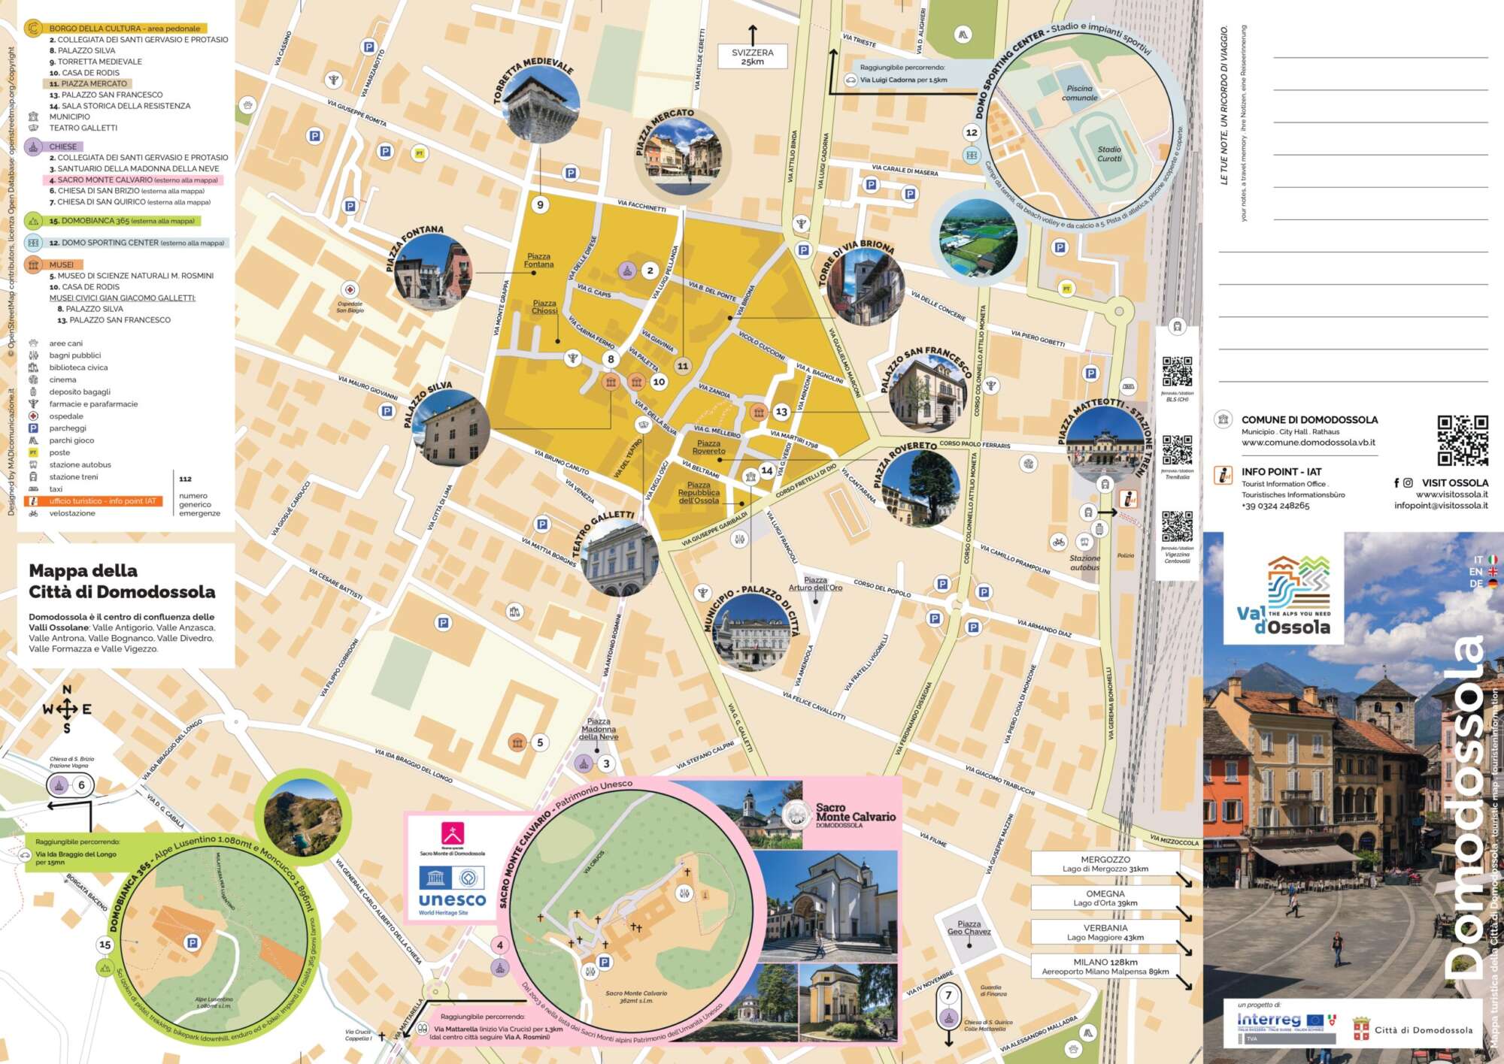Click the Trenitalia QR code
1504x1064 pixels.
pos(1177,450)
